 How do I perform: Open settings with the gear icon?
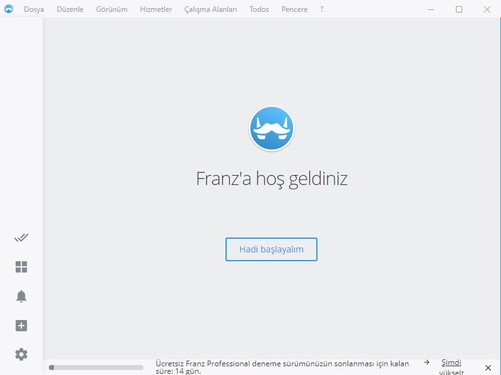[21, 354]
